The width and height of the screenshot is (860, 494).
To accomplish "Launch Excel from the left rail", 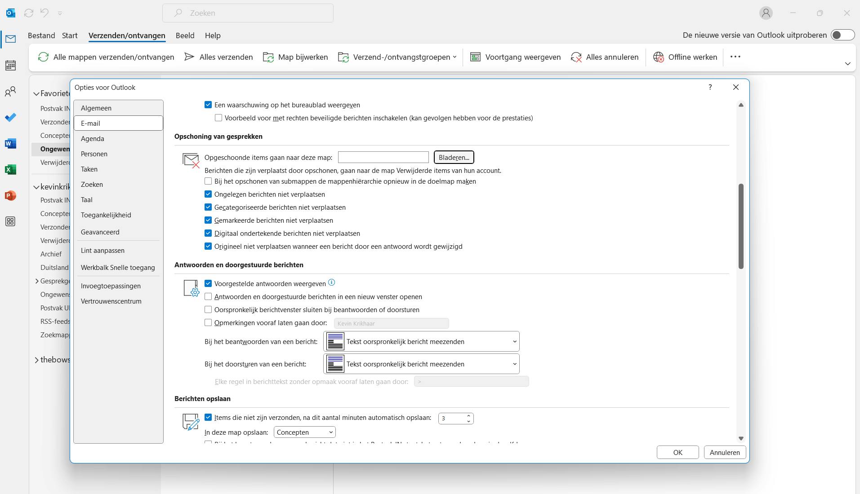I will pyautogui.click(x=10, y=170).
